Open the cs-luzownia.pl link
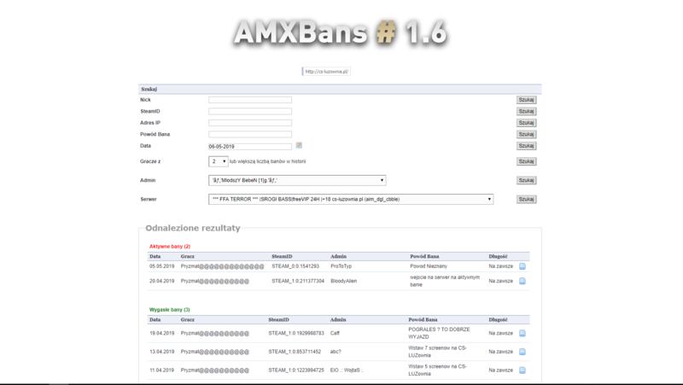 pyautogui.click(x=328, y=72)
